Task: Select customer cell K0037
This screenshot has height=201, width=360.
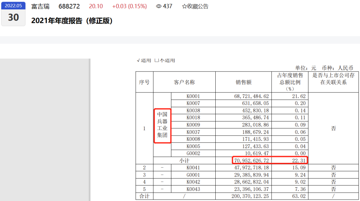Action: [193, 132]
